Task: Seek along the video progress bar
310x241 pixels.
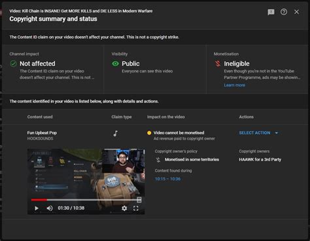Action: (86, 200)
